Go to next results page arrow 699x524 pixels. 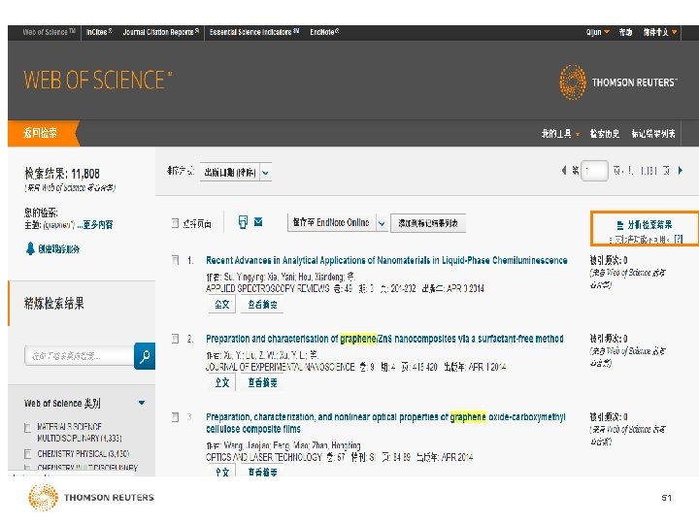[x=681, y=170]
